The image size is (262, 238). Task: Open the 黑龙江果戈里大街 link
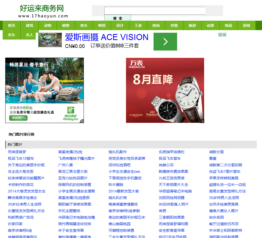(73, 171)
